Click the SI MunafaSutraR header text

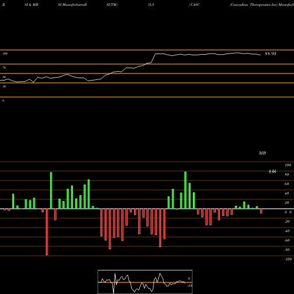[72, 5]
